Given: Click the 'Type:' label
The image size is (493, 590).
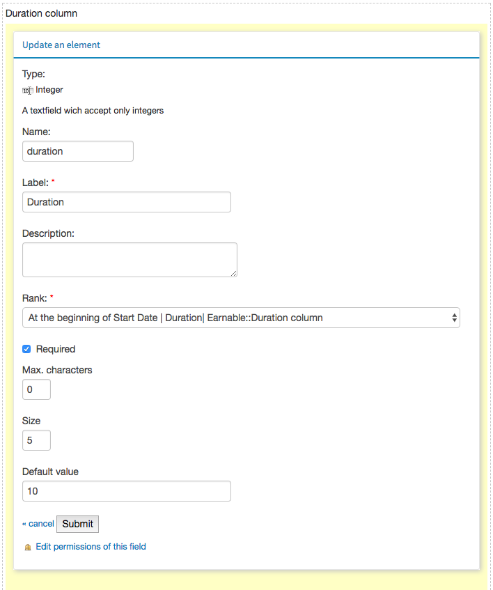Looking at the screenshot, I should click(33, 74).
